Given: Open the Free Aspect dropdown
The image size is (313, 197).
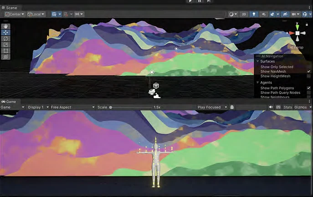Looking at the screenshot, I should pos(72,107).
